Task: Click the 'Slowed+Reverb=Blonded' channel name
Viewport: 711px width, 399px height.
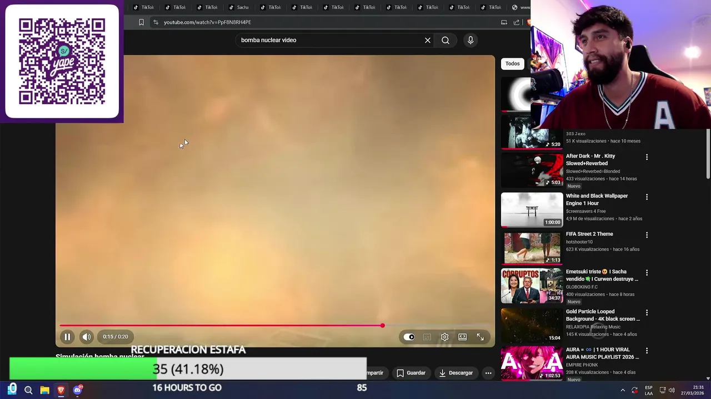Action: (593, 171)
